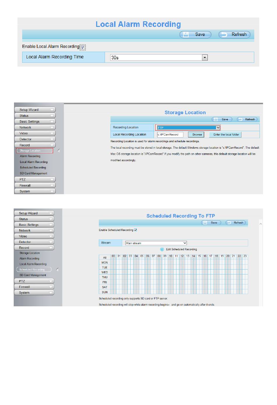Expand Setup Wizard menu in Storage Location sidebar

pyautogui.click(x=35, y=110)
